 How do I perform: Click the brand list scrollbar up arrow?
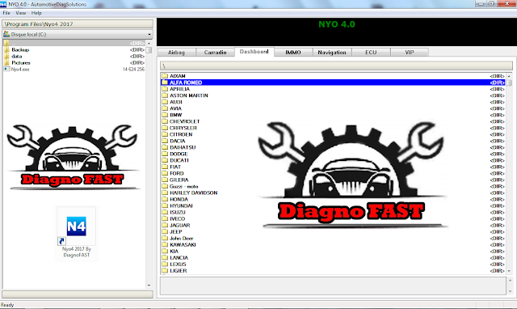pos(509,76)
